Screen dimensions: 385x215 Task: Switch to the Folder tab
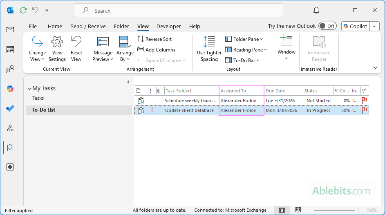[x=121, y=26]
